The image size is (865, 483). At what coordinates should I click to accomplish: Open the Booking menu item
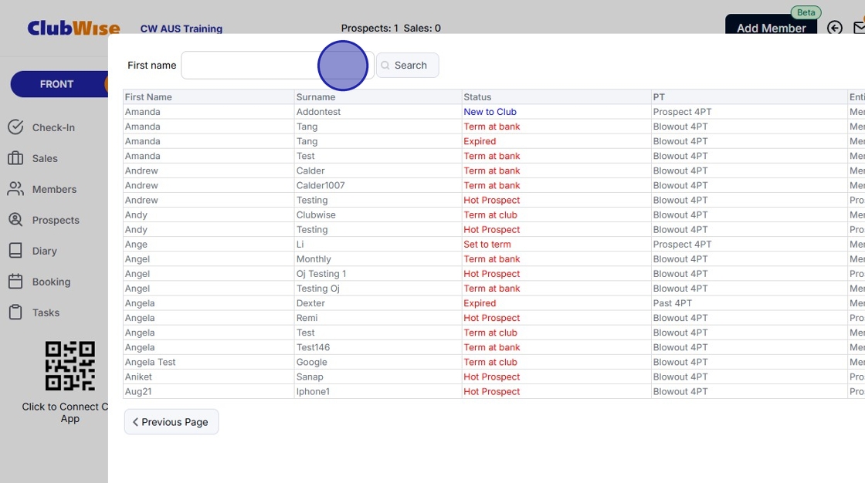(x=51, y=282)
